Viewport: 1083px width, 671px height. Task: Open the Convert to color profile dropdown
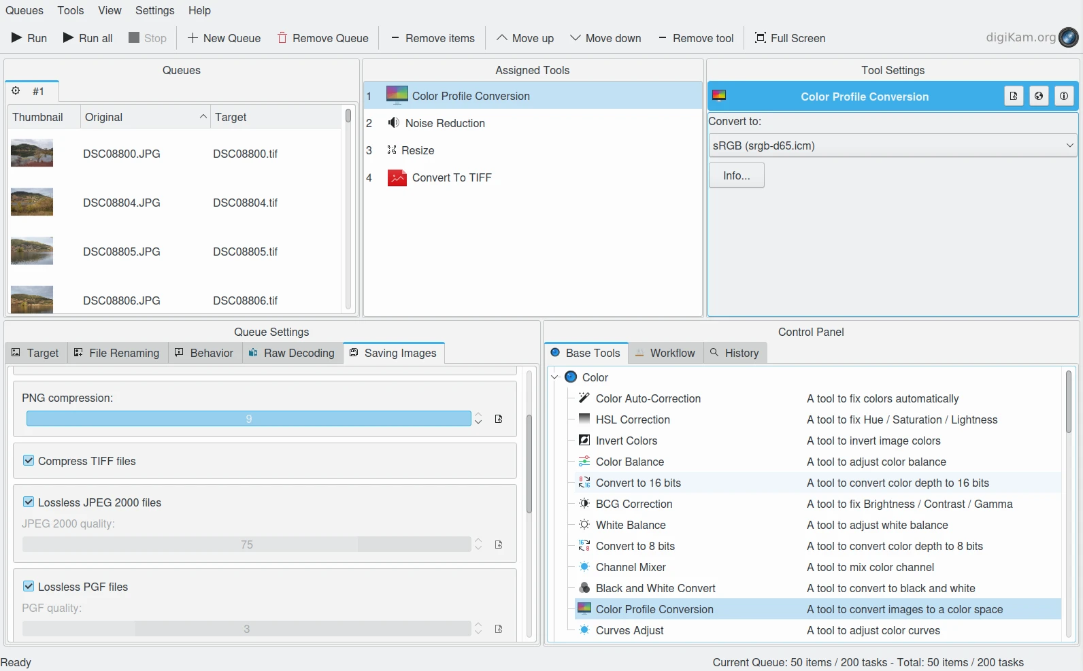point(892,145)
